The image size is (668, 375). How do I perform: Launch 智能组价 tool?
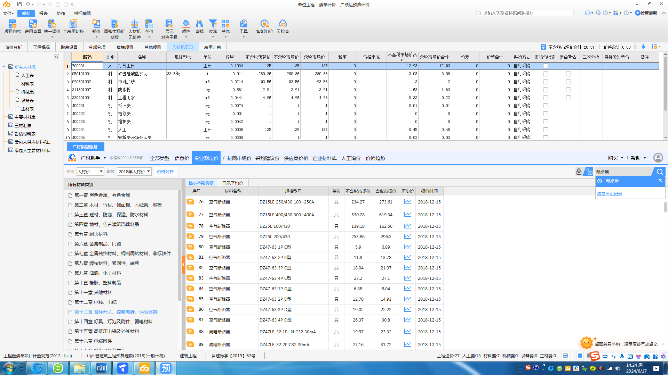(264, 26)
